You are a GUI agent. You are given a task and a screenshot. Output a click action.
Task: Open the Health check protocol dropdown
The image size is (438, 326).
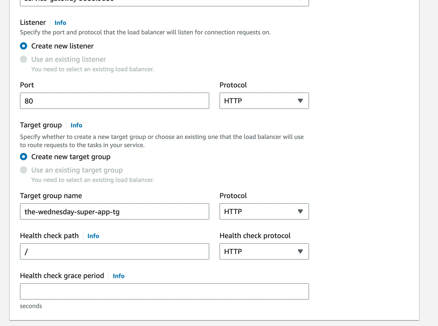tap(264, 251)
